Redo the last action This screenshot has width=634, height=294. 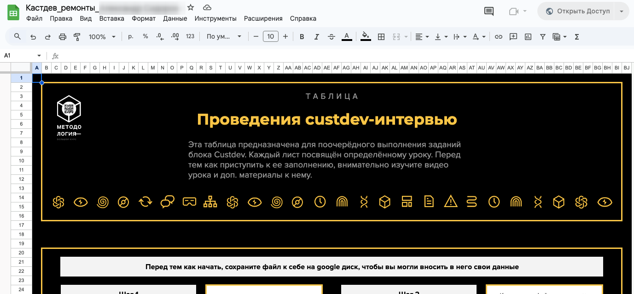(47, 37)
